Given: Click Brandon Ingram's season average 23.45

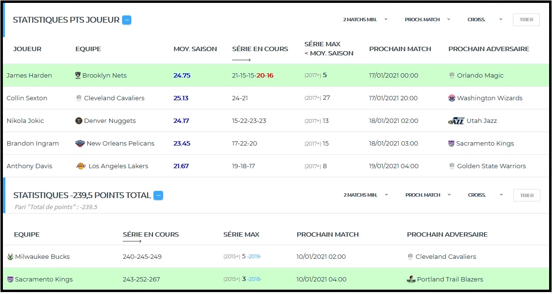Looking at the screenshot, I should click(x=182, y=144).
